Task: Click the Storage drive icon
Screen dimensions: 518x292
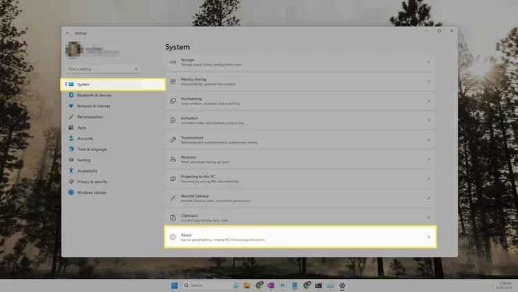Action: 173,62
